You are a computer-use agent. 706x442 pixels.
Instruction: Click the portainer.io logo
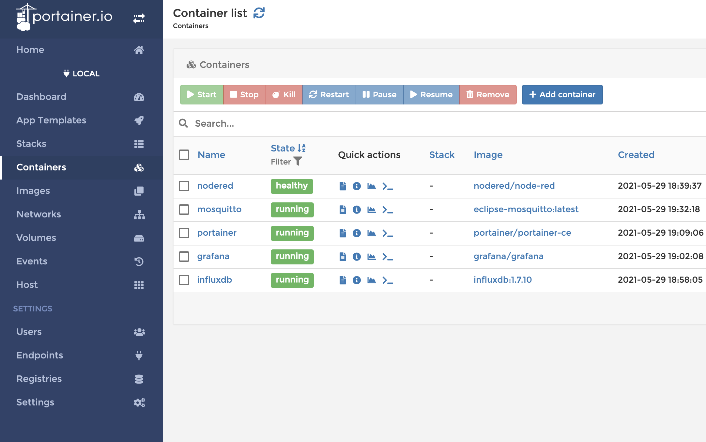64,17
